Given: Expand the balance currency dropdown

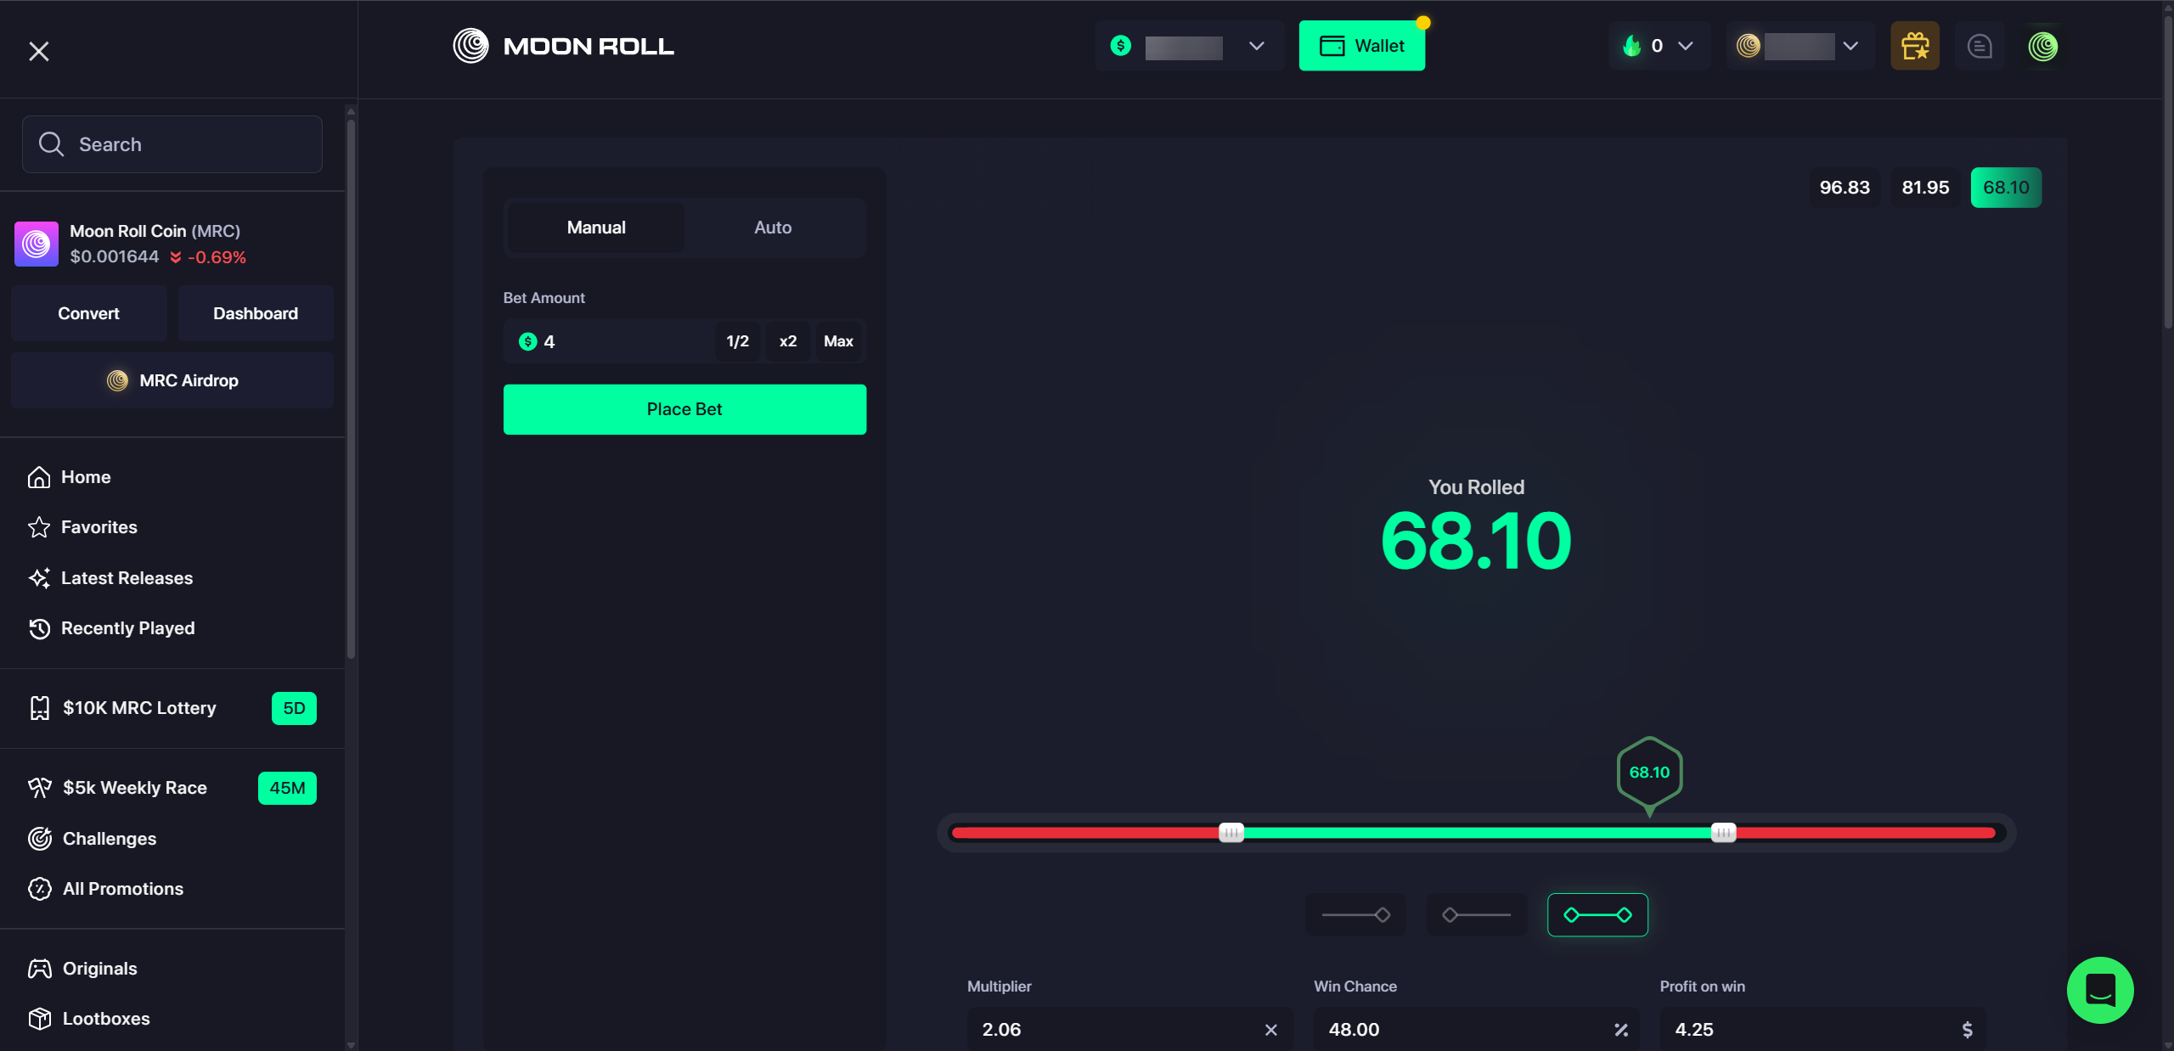Looking at the screenshot, I should (1257, 46).
